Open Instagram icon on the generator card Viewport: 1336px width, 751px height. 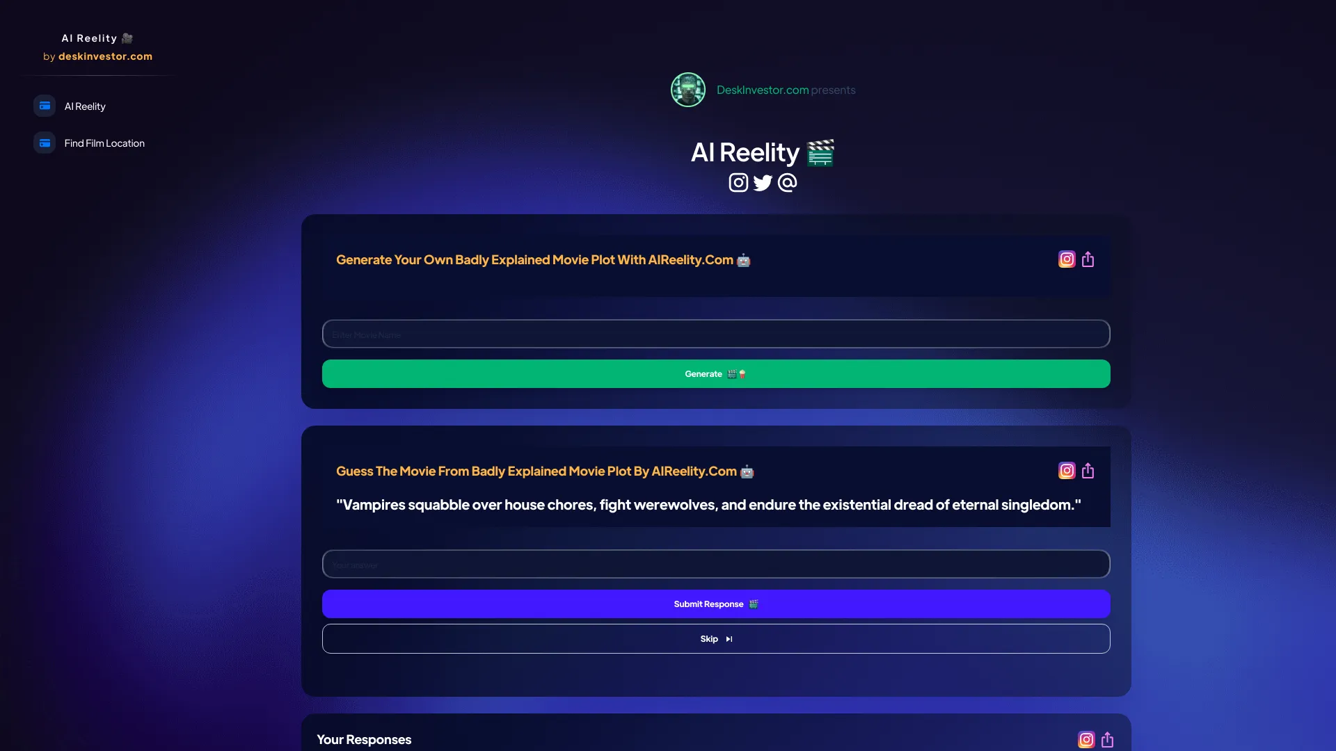(x=1067, y=259)
